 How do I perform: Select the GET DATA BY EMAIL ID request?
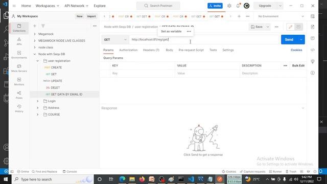[x=64, y=94]
